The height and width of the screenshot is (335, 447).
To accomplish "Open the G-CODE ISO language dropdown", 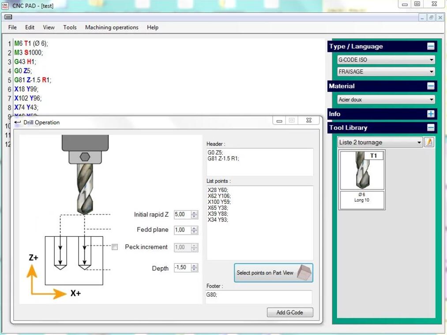I will point(386,60).
